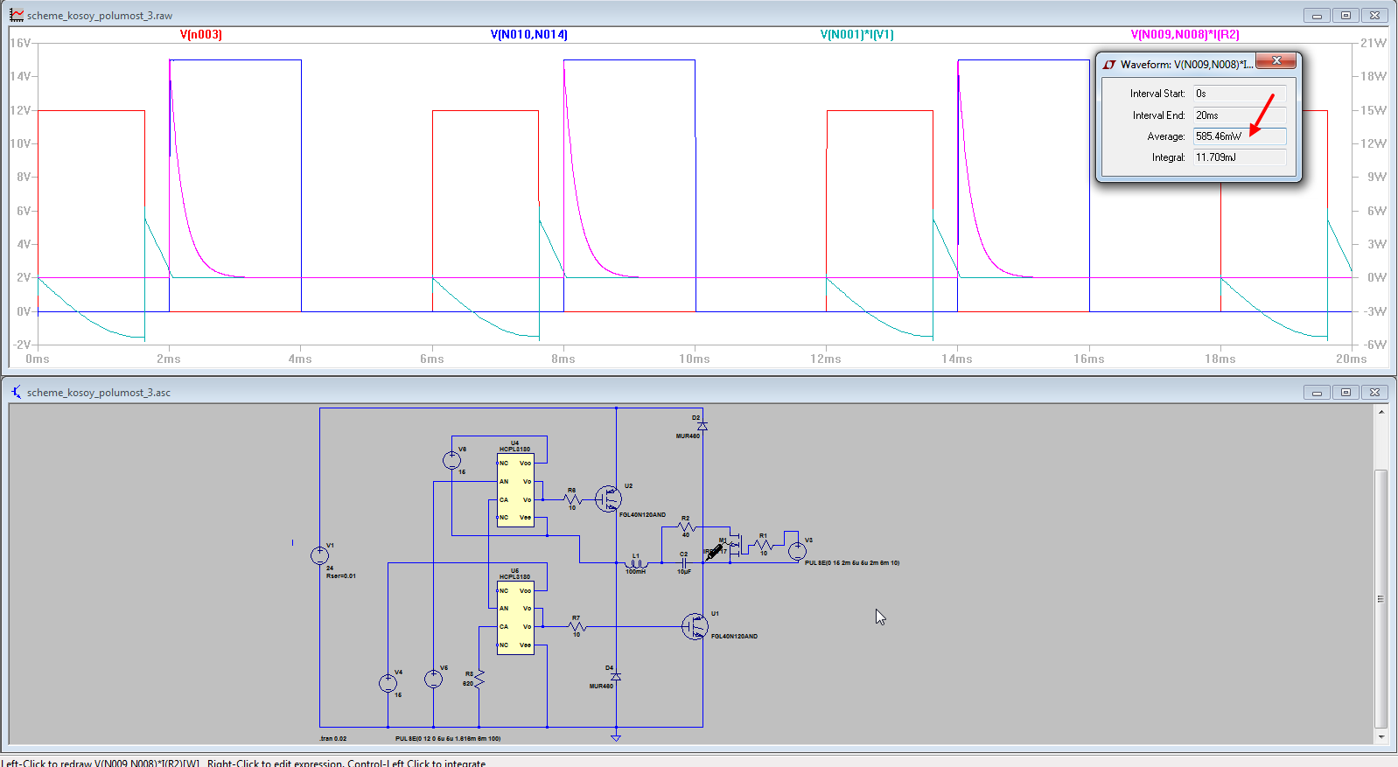Focus the Interval End field

pyautogui.click(x=1239, y=115)
